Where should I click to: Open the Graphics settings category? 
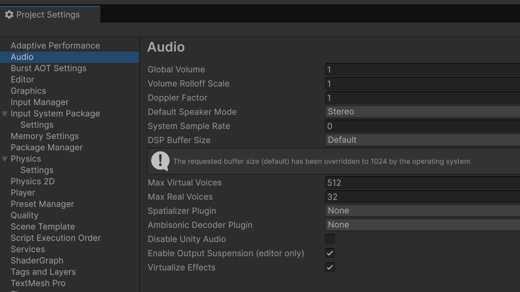pyautogui.click(x=28, y=91)
